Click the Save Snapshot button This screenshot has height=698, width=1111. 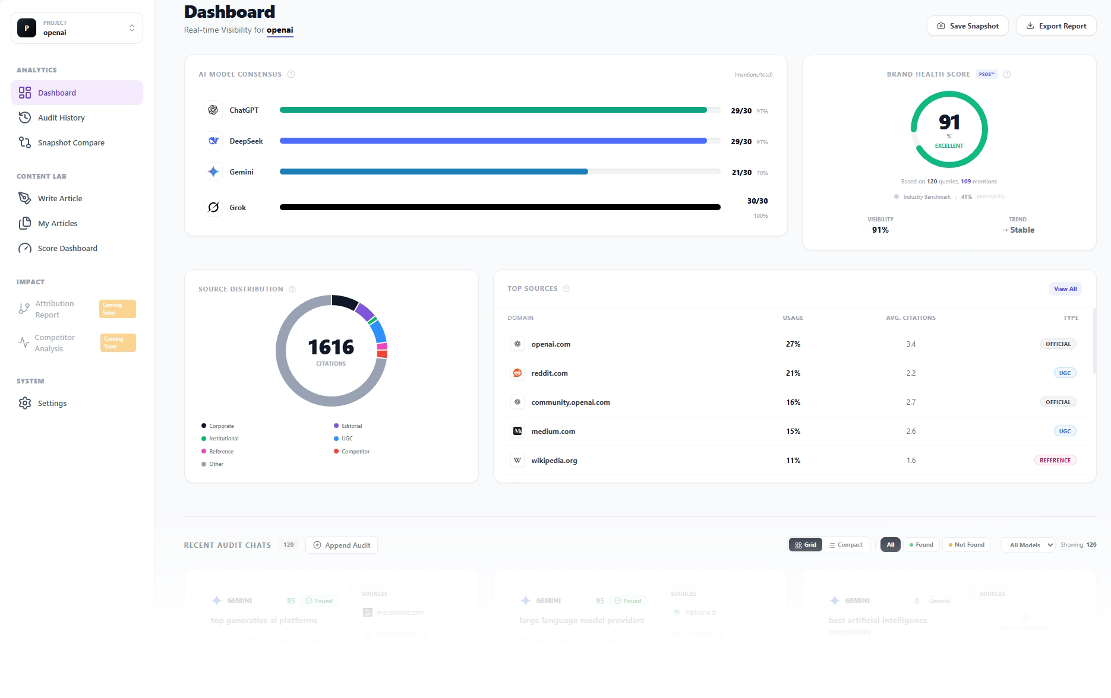967,26
